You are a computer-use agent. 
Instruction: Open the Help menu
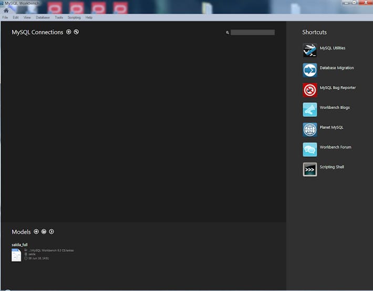89,17
